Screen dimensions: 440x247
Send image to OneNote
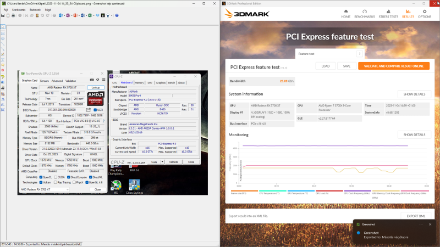click(68, 15)
